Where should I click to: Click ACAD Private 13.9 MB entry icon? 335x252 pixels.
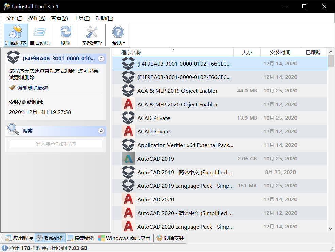click(x=128, y=118)
